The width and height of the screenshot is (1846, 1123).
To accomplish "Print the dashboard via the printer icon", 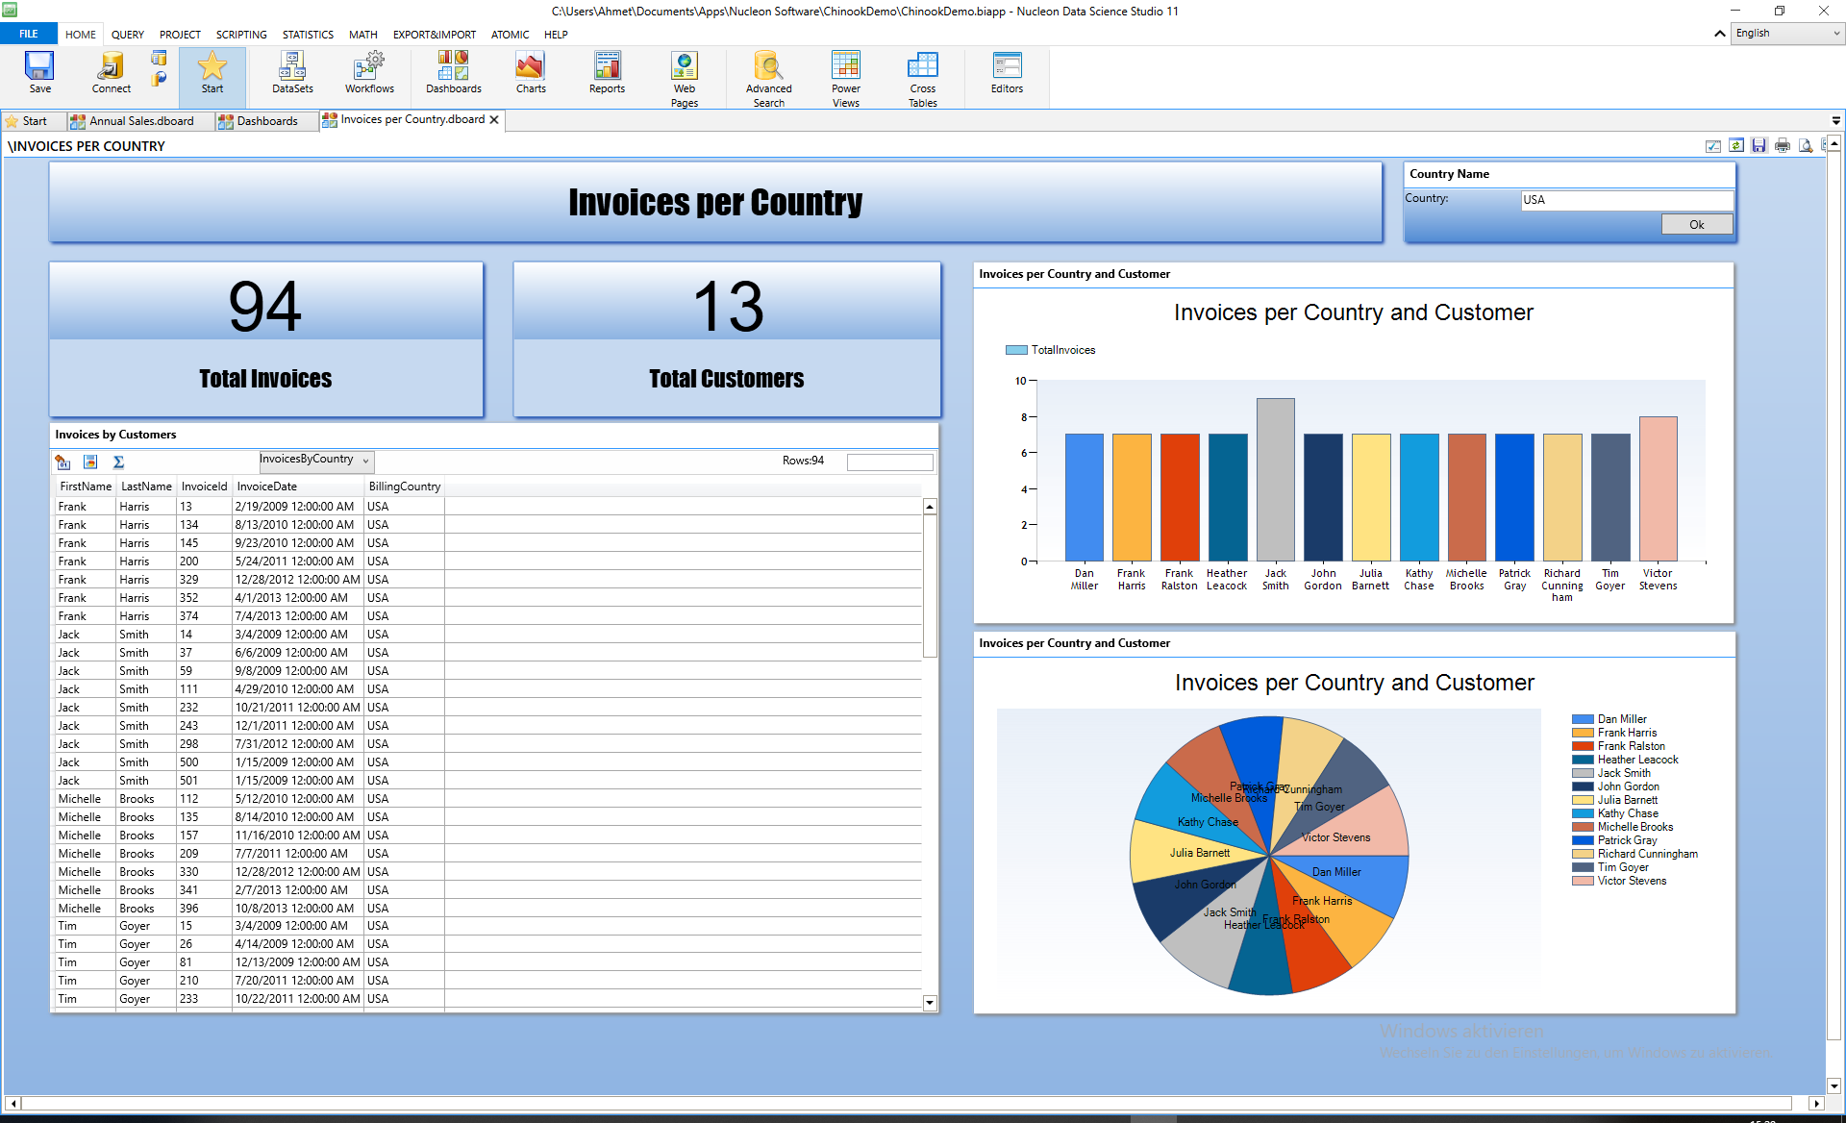I will click(1784, 145).
